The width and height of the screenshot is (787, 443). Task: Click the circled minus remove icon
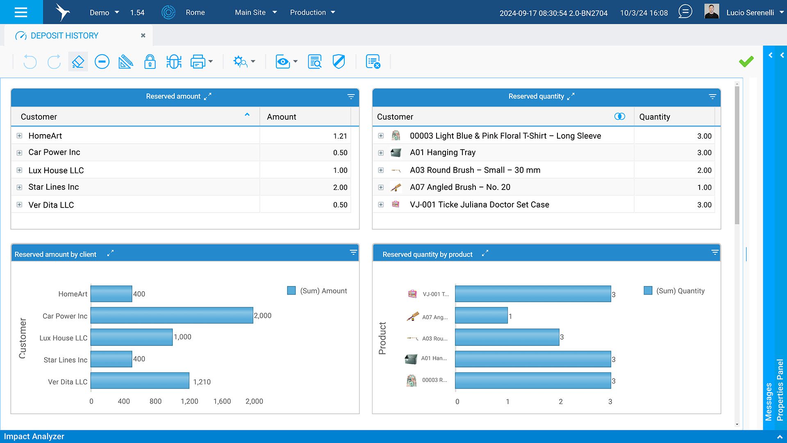pos(102,62)
